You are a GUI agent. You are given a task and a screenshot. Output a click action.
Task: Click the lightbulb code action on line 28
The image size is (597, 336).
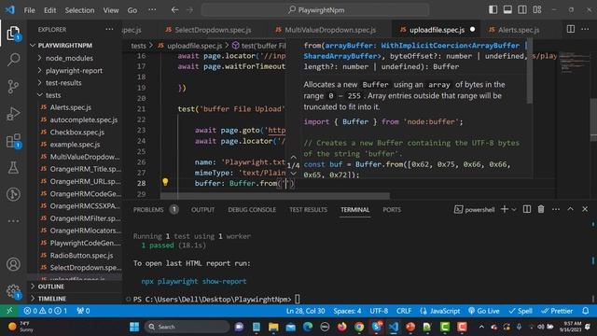tap(165, 182)
